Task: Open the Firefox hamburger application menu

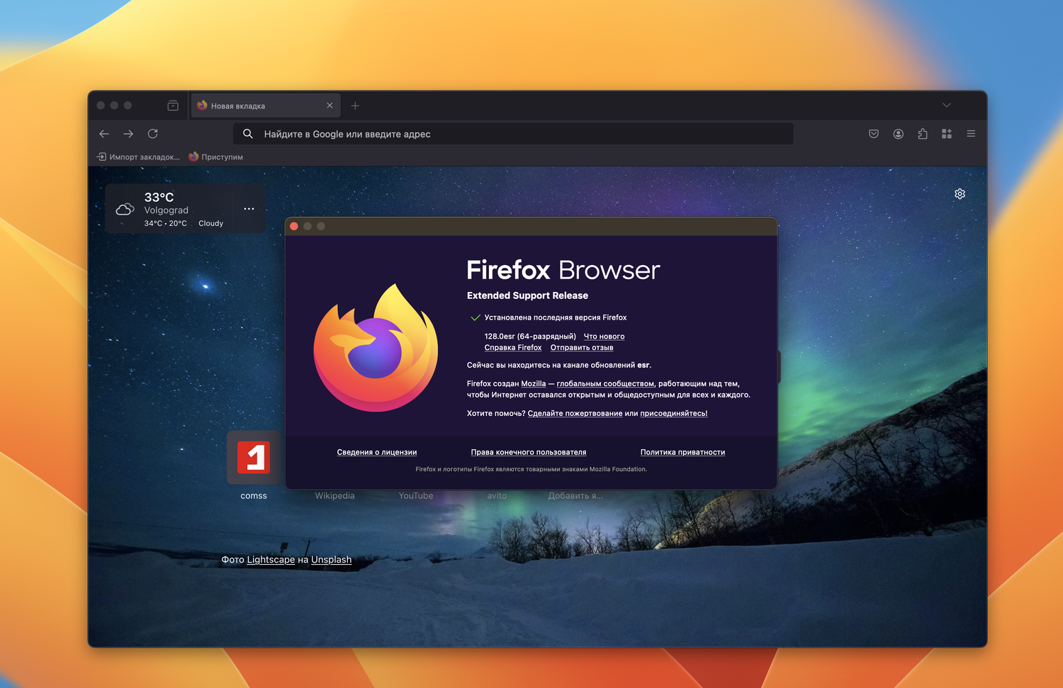Action: [x=971, y=134]
